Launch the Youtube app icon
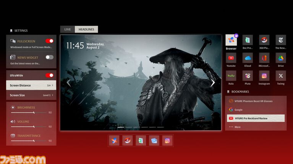Screen dimensions: 293x164 (x=231, y=58)
